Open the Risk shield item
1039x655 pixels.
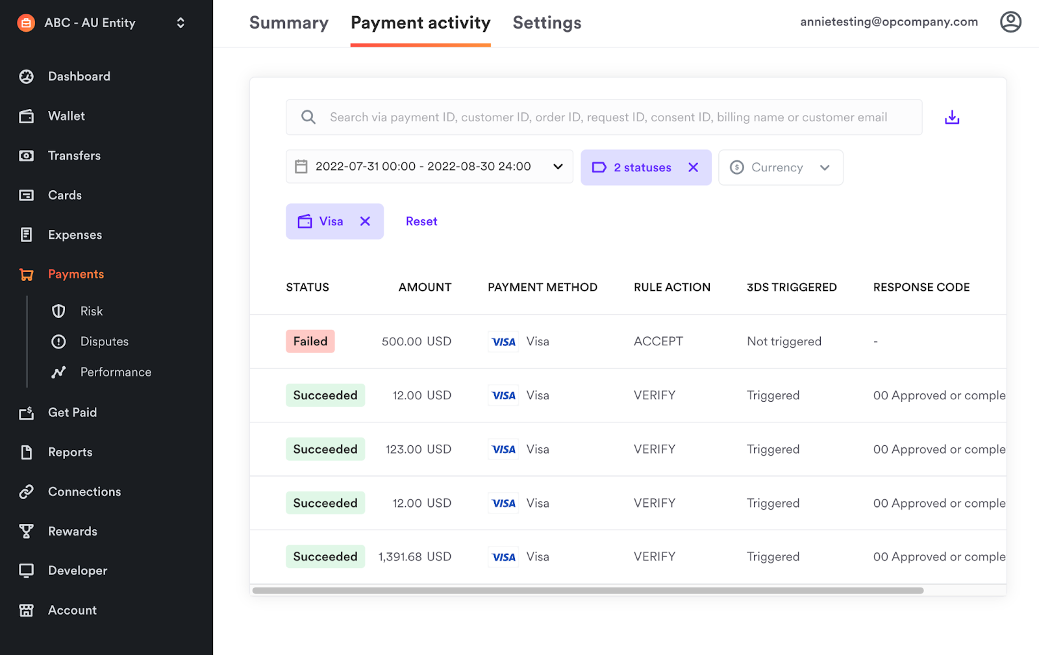(x=91, y=312)
